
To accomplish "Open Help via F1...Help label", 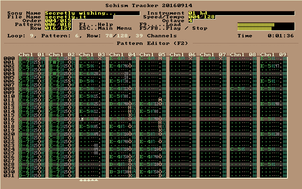I will pyautogui.click(x=89, y=25).
